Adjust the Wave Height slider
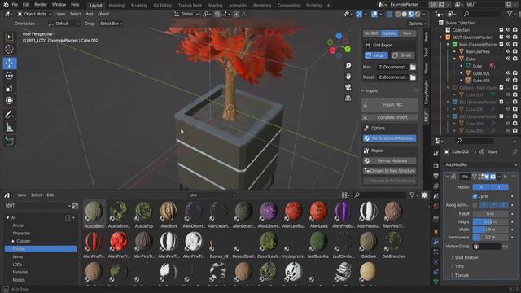The width and height of the screenshot is (521, 293). [x=490, y=222]
